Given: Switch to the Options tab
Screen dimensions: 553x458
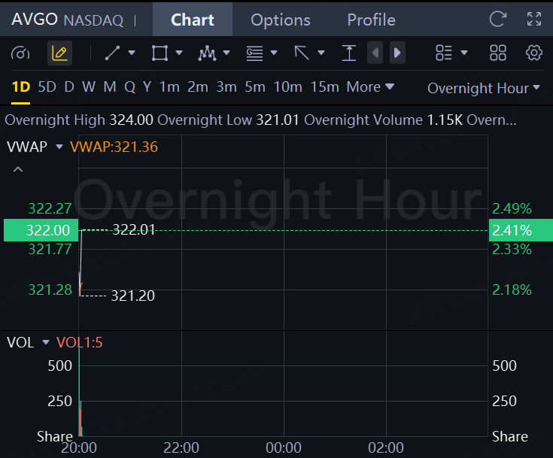Looking at the screenshot, I should tap(280, 20).
